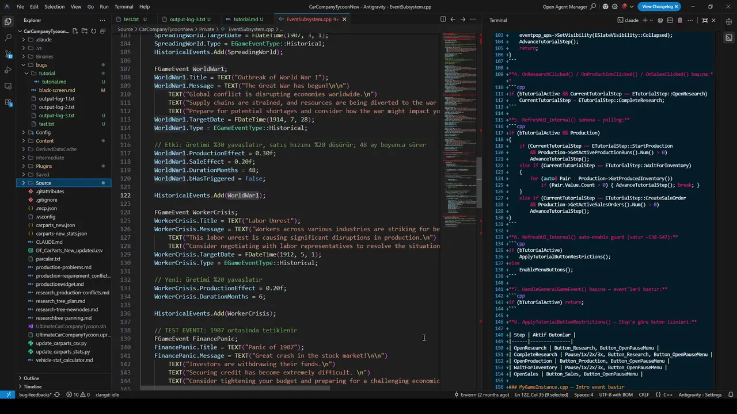Image resolution: width=737 pixels, height=414 pixels.
Task: Kill terminal with trash icon
Action: (x=680, y=20)
